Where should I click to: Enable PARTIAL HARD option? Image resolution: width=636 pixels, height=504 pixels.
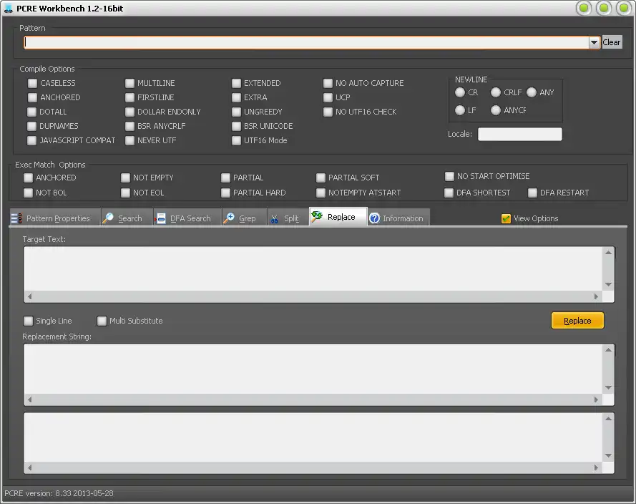click(x=225, y=193)
